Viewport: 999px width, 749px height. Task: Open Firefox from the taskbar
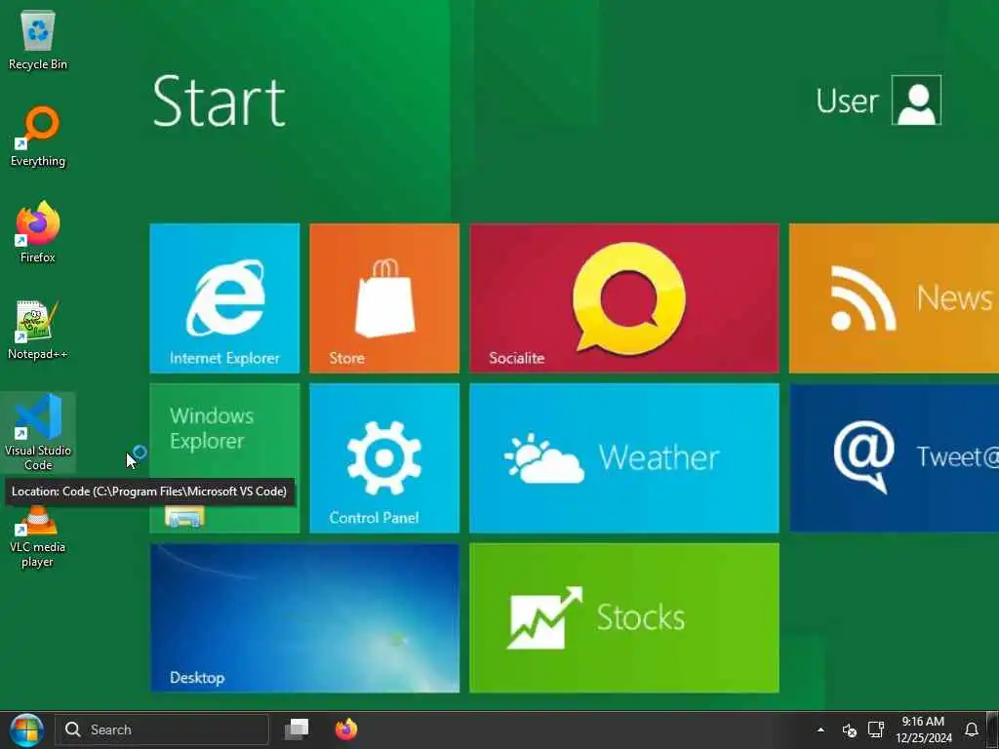click(x=346, y=729)
